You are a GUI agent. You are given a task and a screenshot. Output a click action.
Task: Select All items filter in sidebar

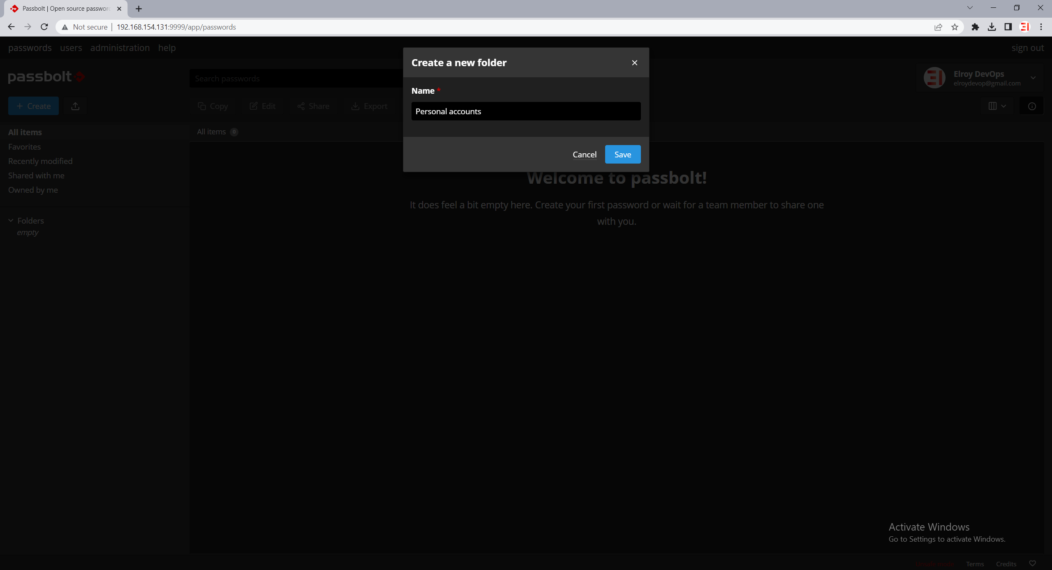click(25, 132)
